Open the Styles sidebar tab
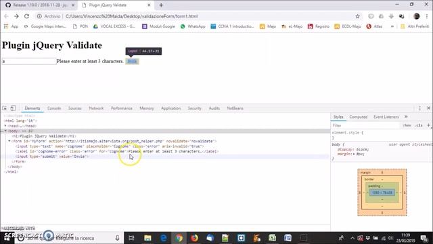The image size is (433, 244). pyautogui.click(x=338, y=117)
